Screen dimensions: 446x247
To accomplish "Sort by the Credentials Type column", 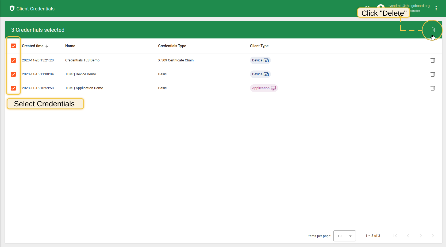I will (172, 46).
